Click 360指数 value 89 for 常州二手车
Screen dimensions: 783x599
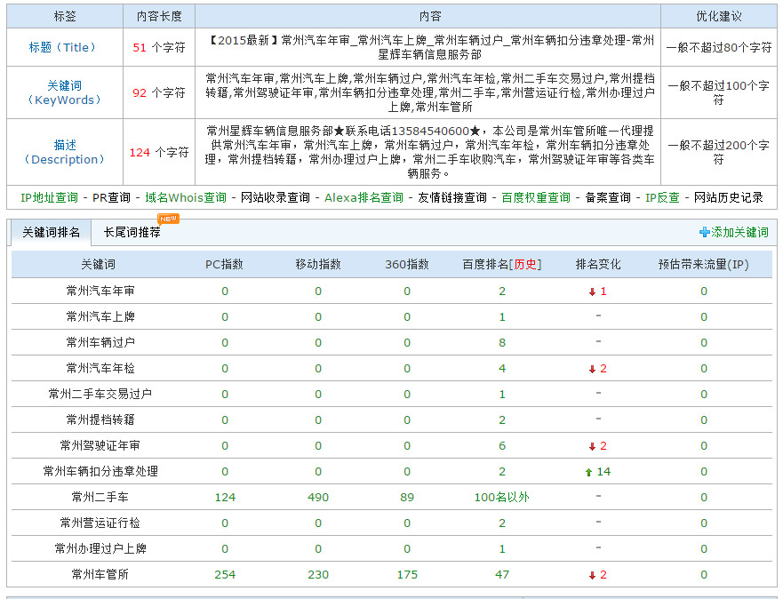tap(407, 498)
